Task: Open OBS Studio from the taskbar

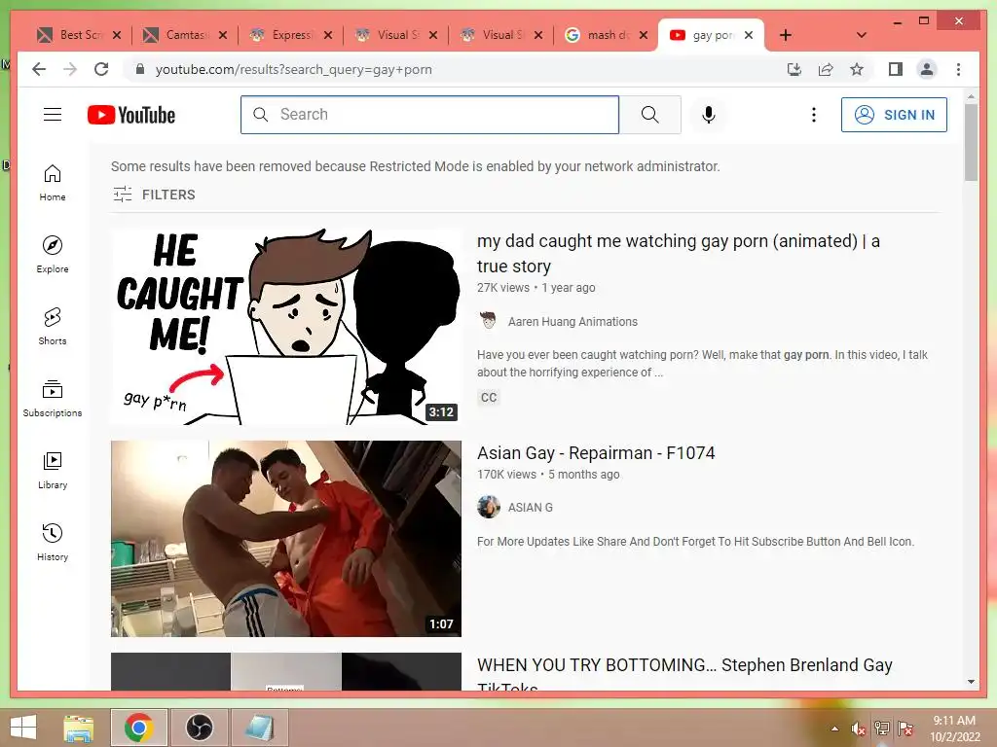Action: coord(199,728)
